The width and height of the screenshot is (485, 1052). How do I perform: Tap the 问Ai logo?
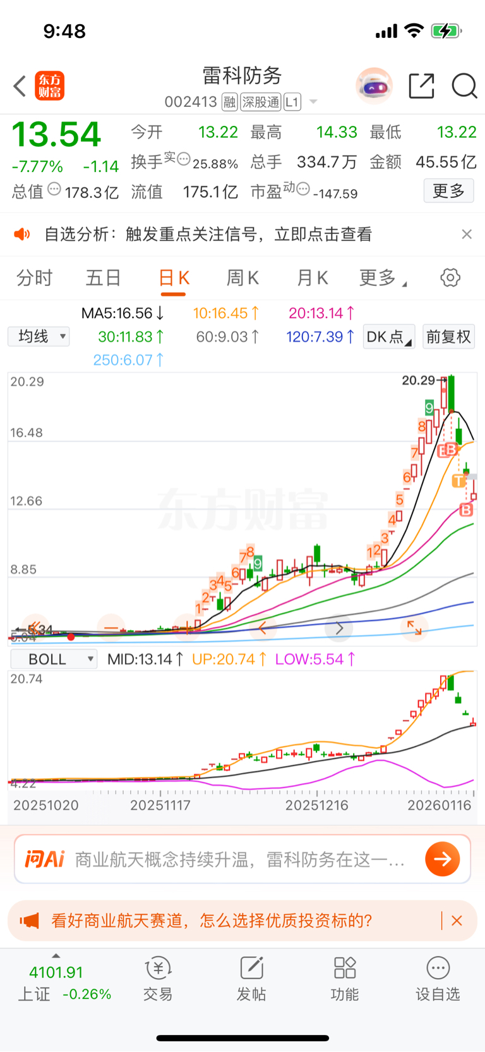[44, 859]
